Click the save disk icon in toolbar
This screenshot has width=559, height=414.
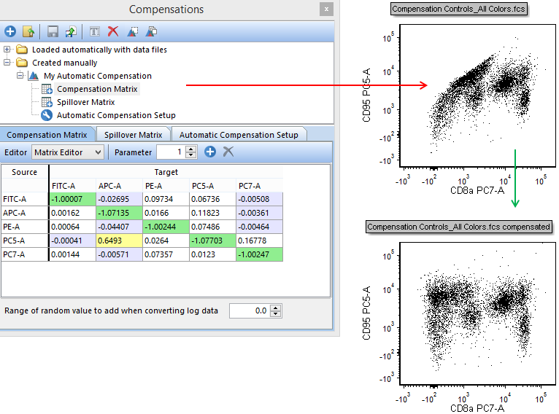53,31
